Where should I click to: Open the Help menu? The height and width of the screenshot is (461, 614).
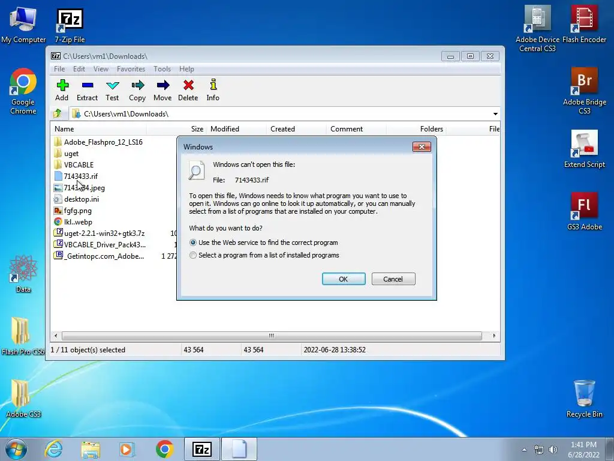(x=187, y=69)
